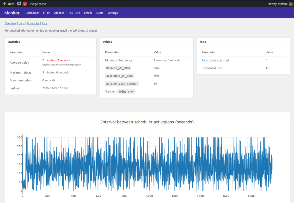Switch to the Users tab
The width and height of the screenshot is (294, 203).
100,13
